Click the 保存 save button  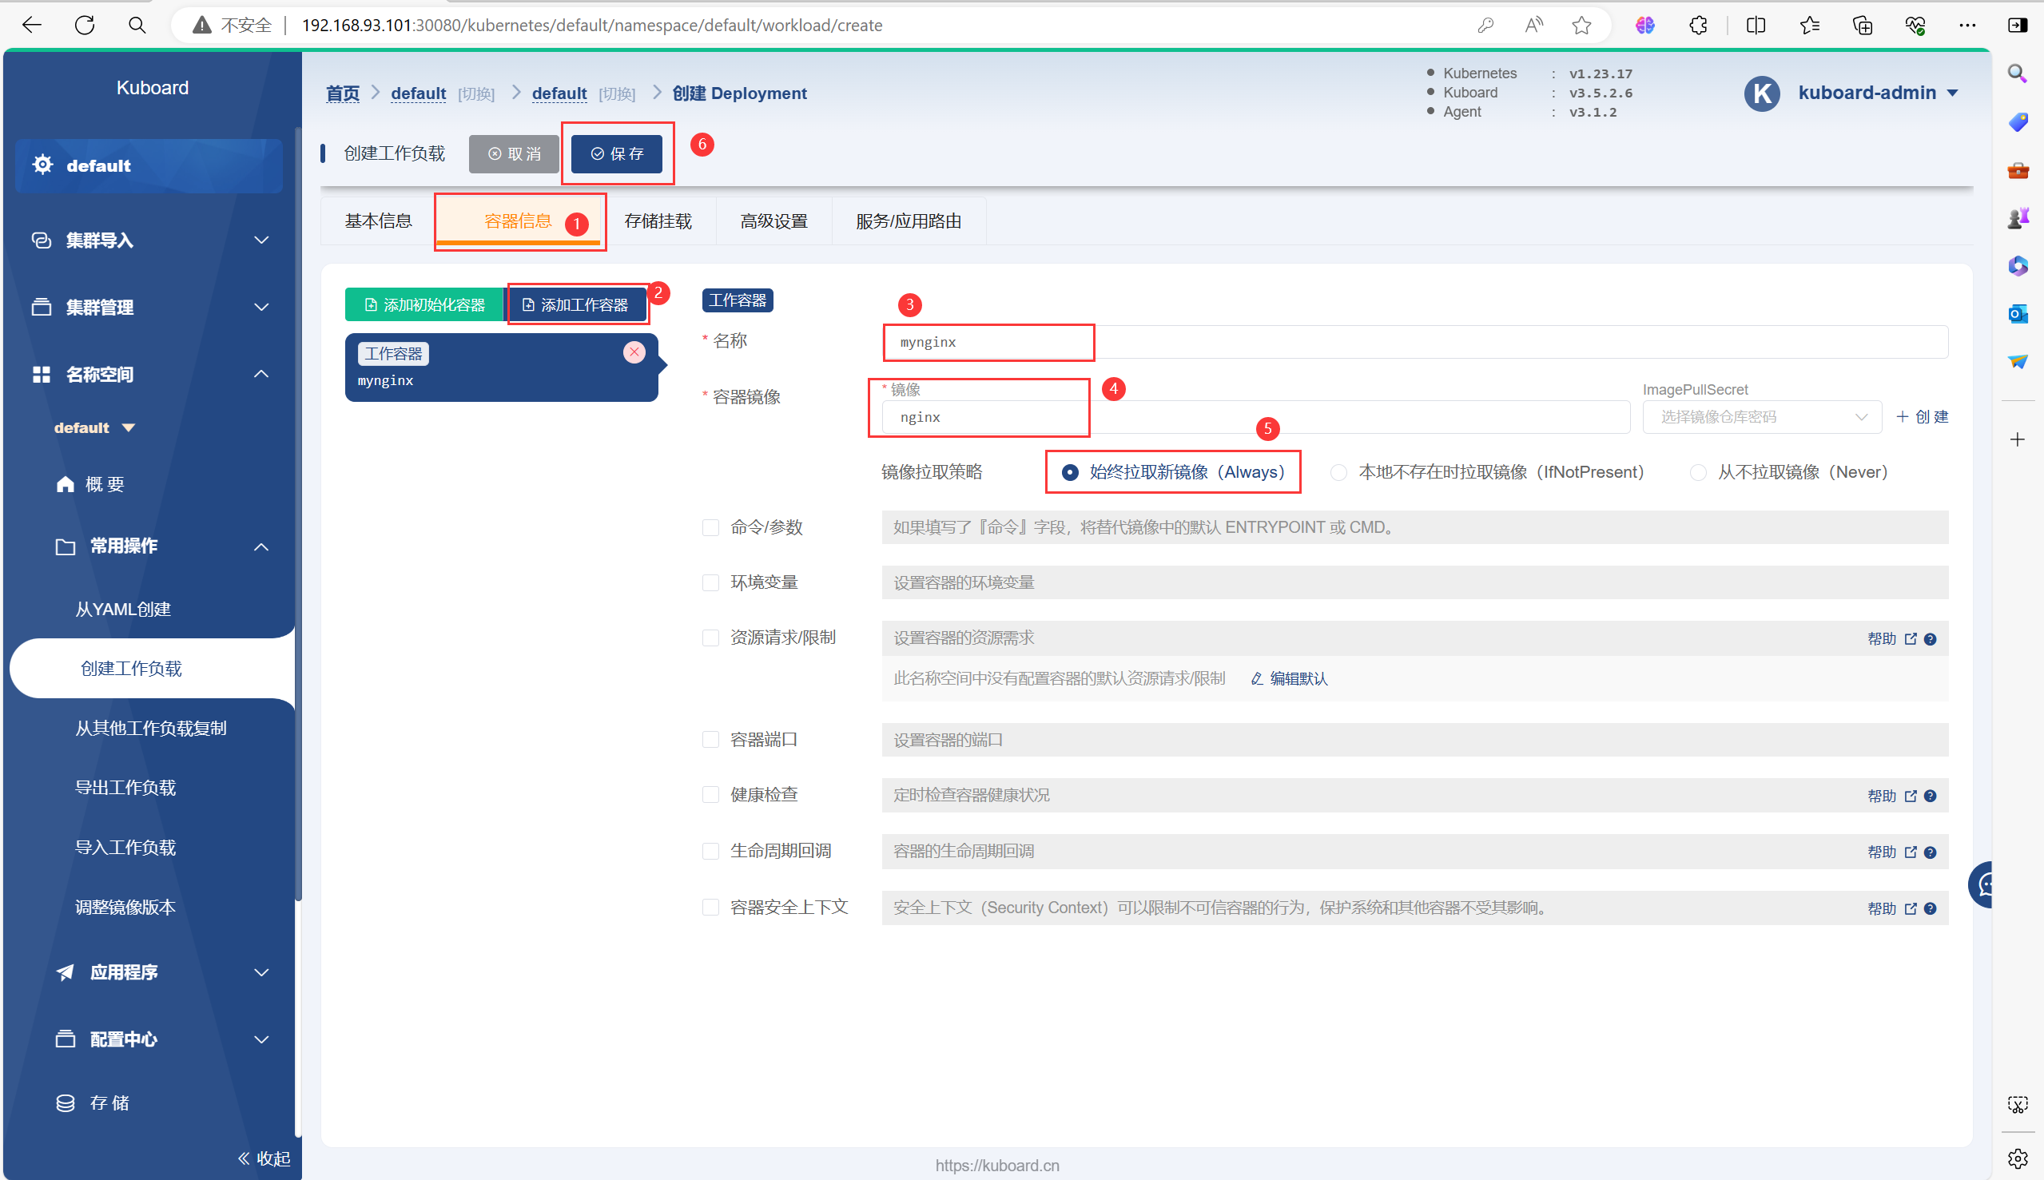616,153
